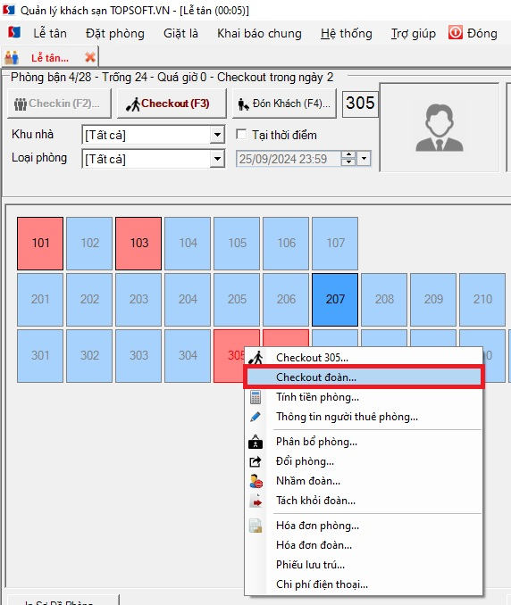Select room 106 tile

coord(286,244)
